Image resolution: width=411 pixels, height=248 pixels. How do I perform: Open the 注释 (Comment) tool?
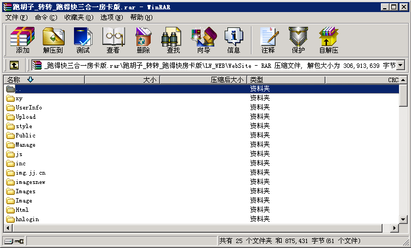click(268, 40)
